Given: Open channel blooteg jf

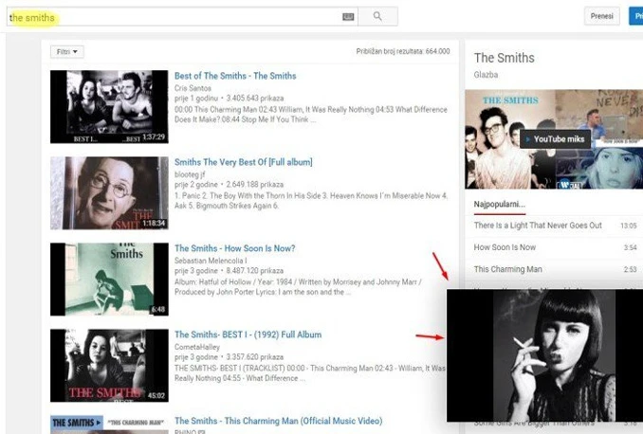Looking at the screenshot, I should 190,174.
